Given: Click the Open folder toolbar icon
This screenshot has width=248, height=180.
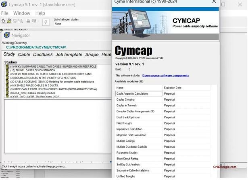Looking at the screenshot, I should (x=9, y=21).
